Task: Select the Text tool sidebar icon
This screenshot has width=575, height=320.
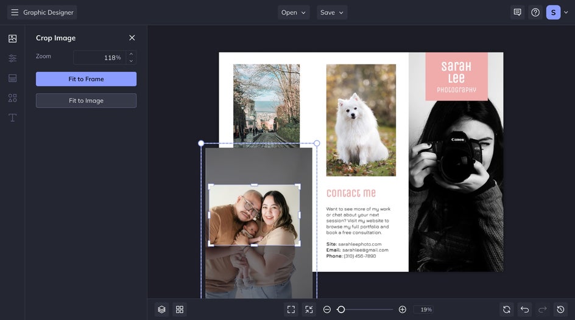Action: 12,117
